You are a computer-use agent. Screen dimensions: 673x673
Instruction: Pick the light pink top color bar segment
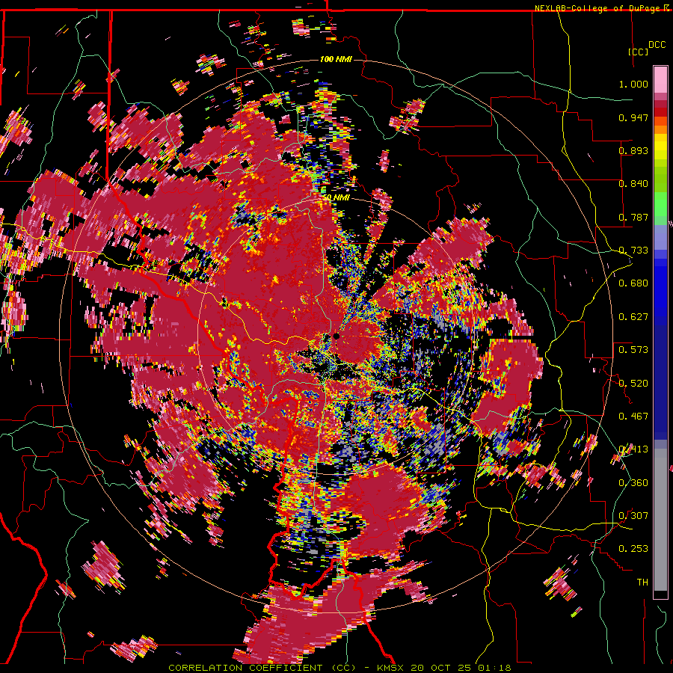pos(660,79)
